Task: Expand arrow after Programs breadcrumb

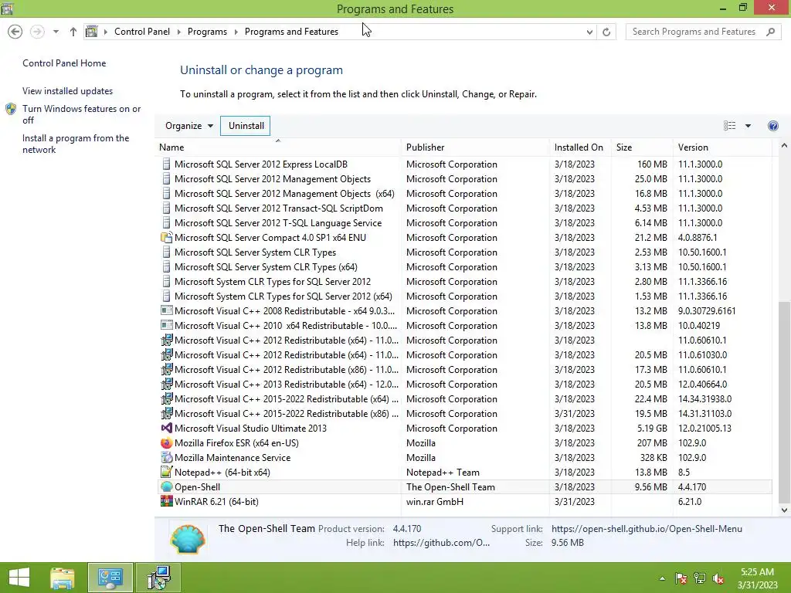Action: click(236, 32)
